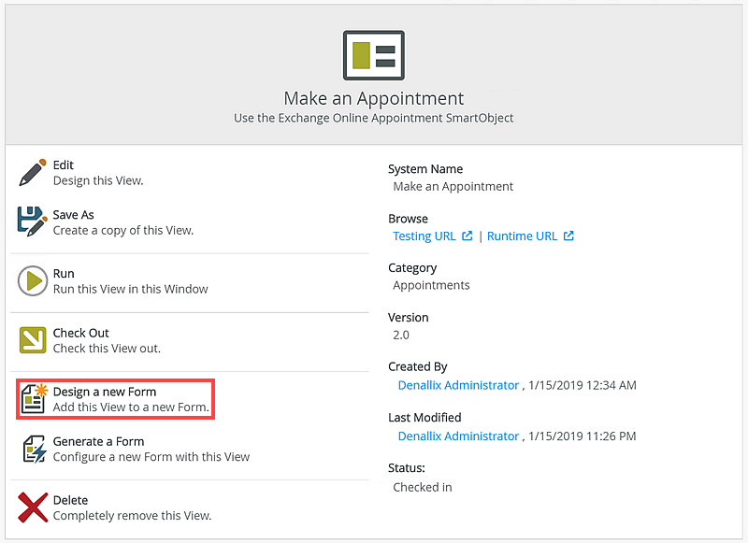Image resolution: width=748 pixels, height=543 pixels.
Task: Open Denallix Administrator under Created By
Action: 458,385
